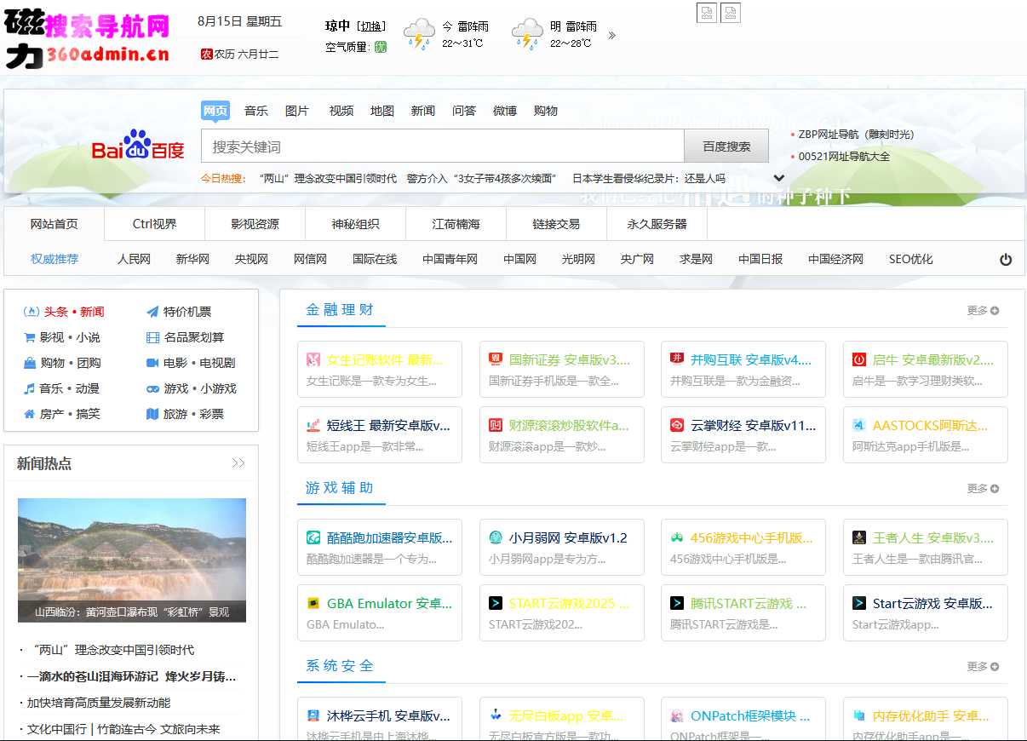The width and height of the screenshot is (1027, 741).
Task: Click the 启牛 app icon
Action: coord(859,359)
